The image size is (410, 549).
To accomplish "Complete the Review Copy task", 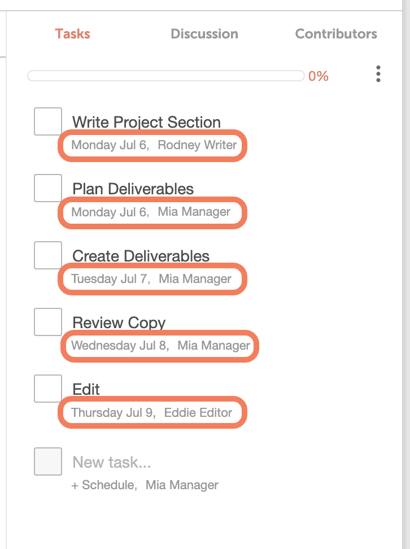I will [47, 321].
